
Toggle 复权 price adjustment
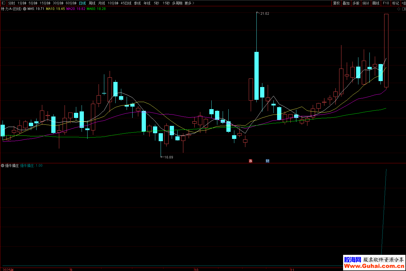coord(336,3)
